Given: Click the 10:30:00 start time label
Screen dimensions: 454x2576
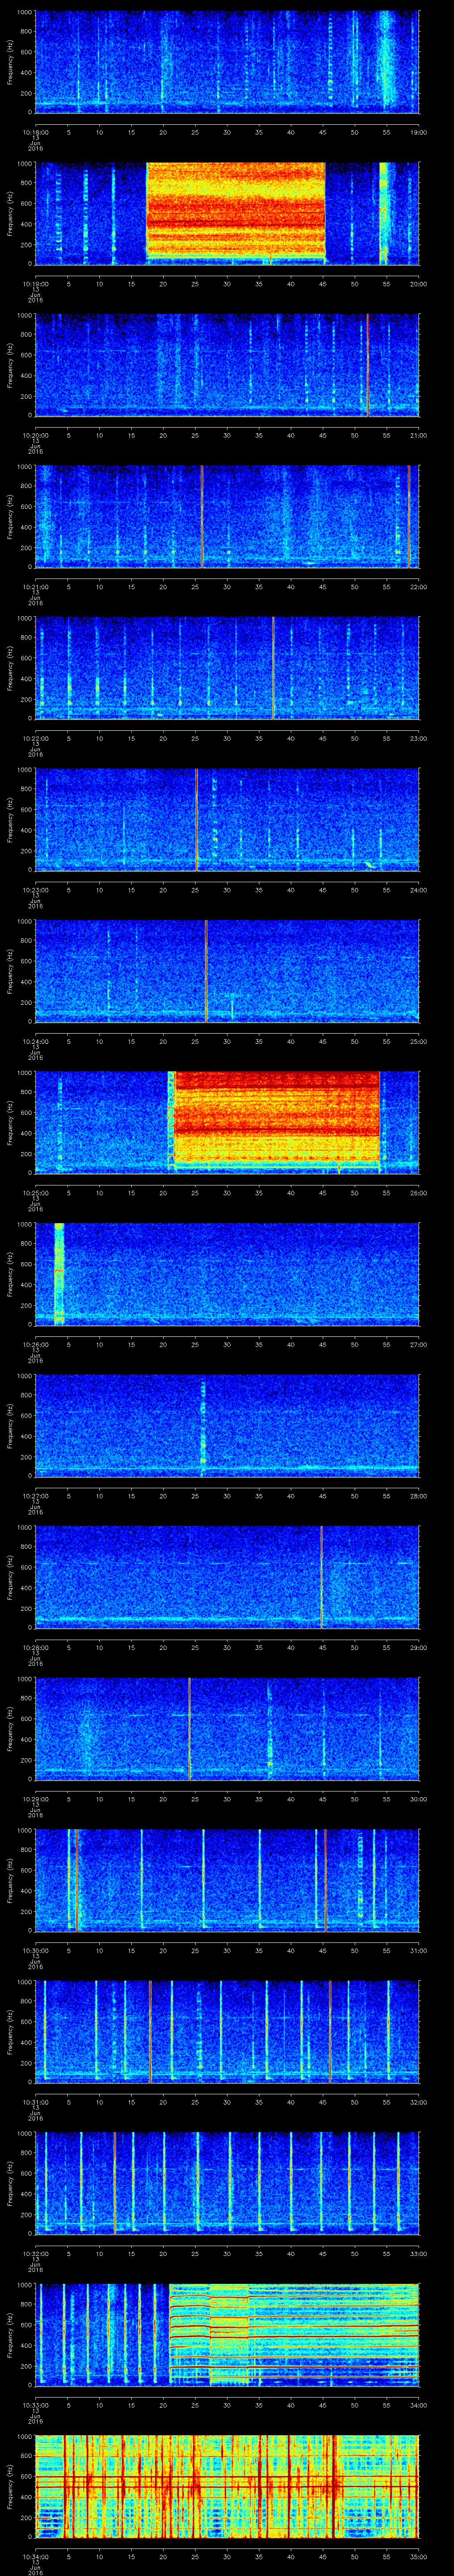Looking at the screenshot, I should click(x=35, y=1951).
